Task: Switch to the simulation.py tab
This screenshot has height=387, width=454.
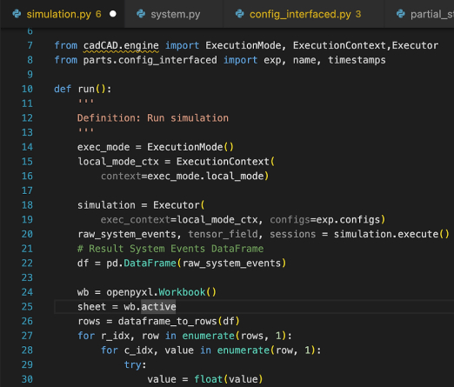Action: [63, 14]
